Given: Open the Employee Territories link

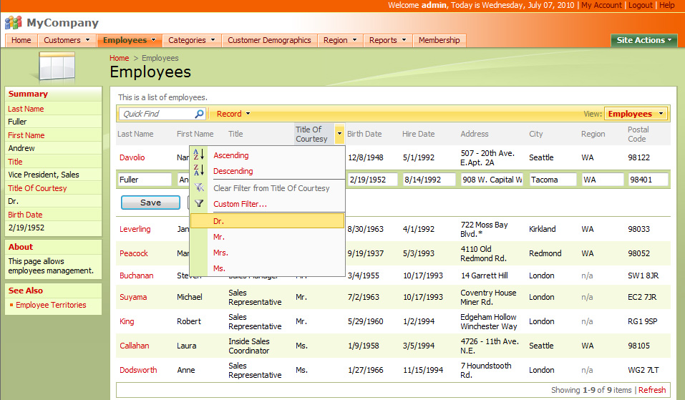Looking at the screenshot, I should [51, 305].
